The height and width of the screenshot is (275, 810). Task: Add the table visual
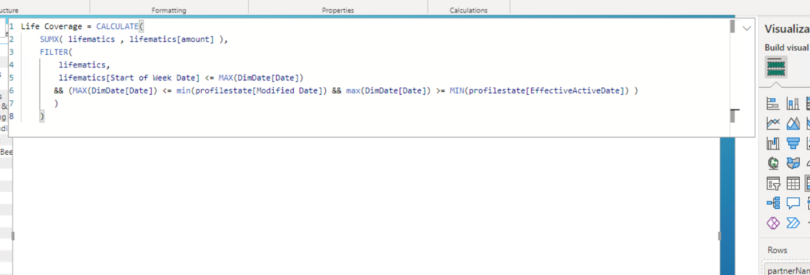coord(793,183)
